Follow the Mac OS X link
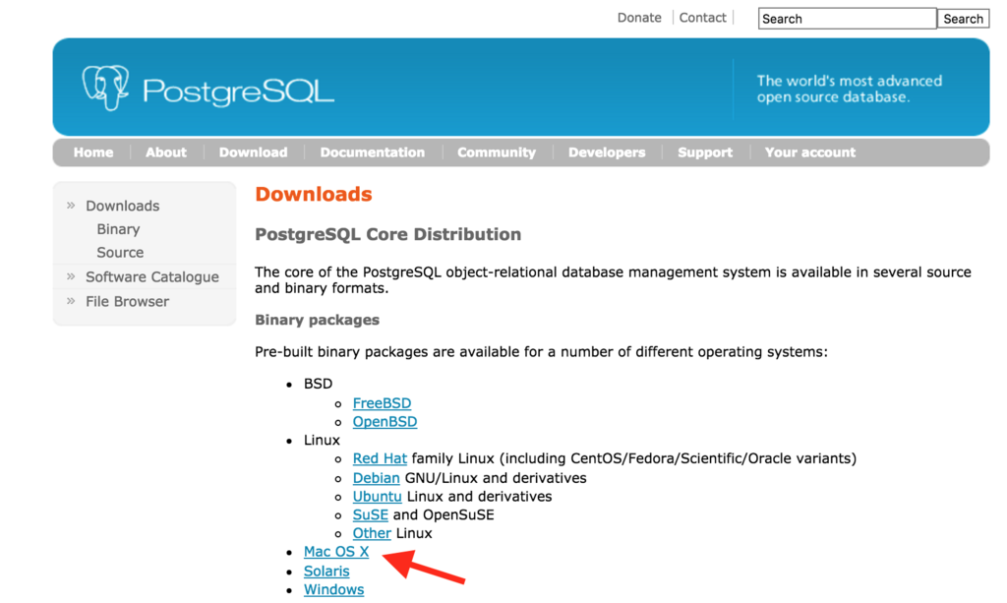The height and width of the screenshot is (603, 1007). [x=336, y=552]
